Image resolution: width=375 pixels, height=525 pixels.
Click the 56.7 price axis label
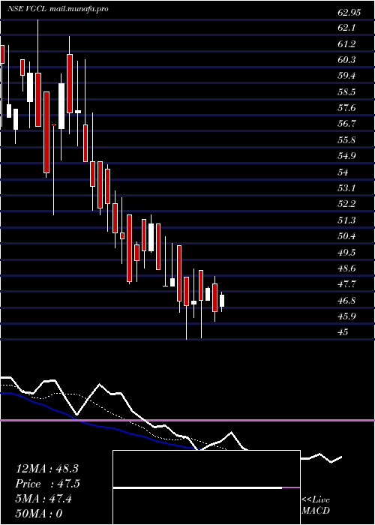(346, 124)
